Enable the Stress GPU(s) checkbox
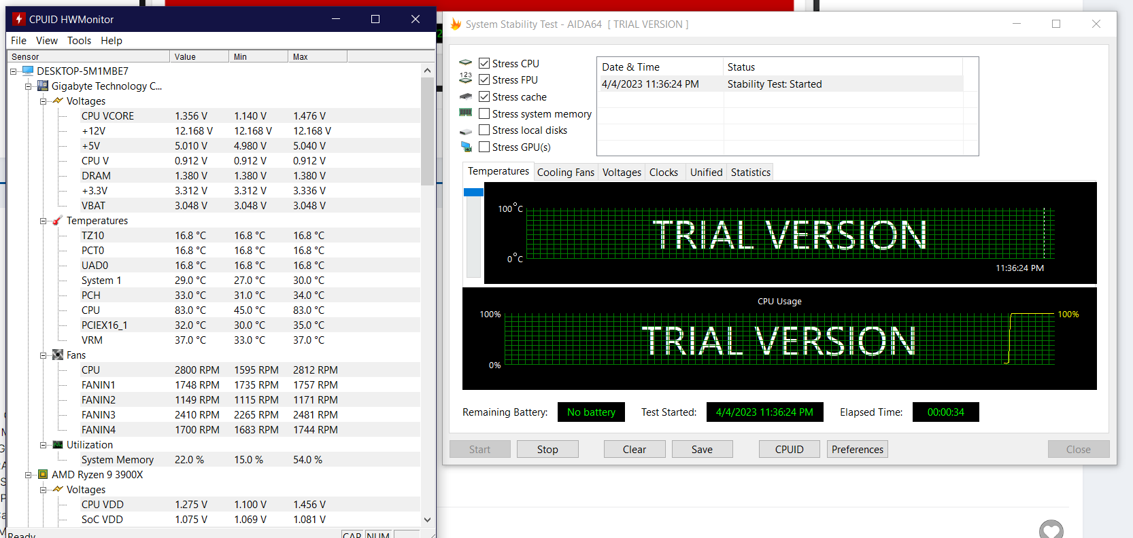Image resolution: width=1133 pixels, height=538 pixels. [484, 147]
